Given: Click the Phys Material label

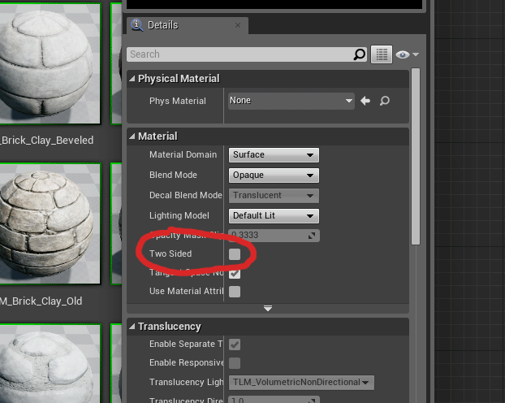Looking at the screenshot, I should coord(178,101).
